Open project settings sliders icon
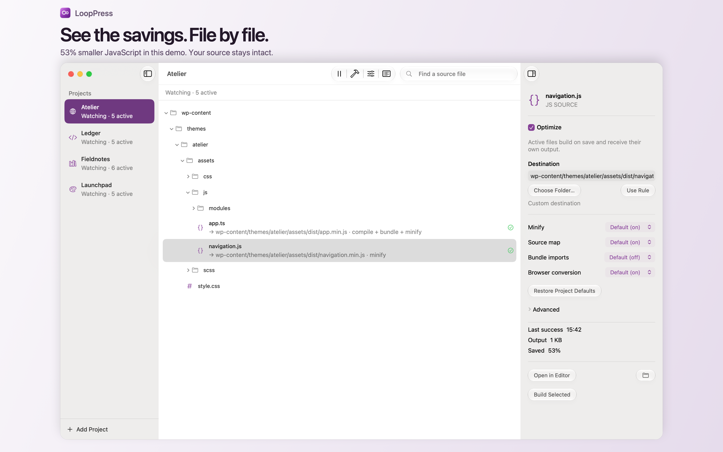 point(371,74)
